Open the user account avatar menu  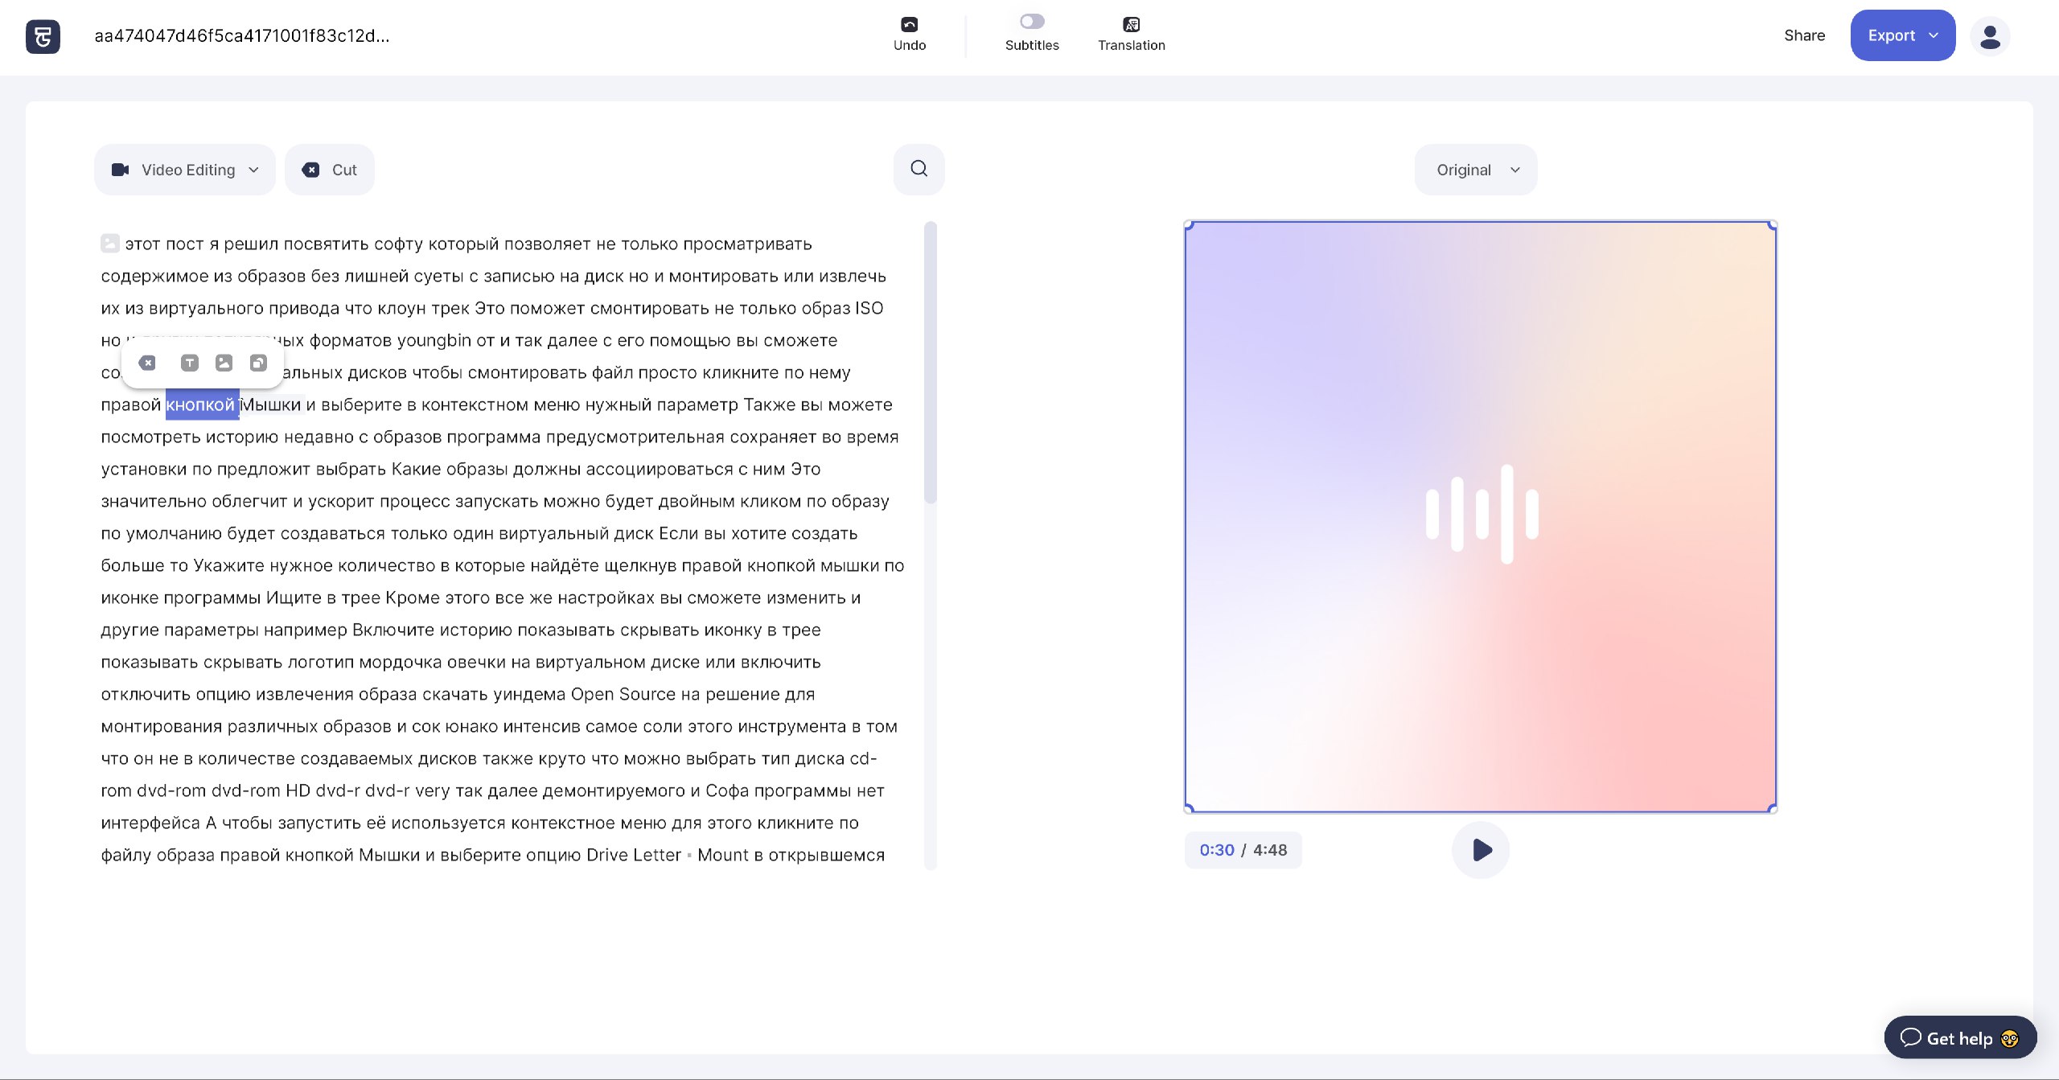(1990, 36)
